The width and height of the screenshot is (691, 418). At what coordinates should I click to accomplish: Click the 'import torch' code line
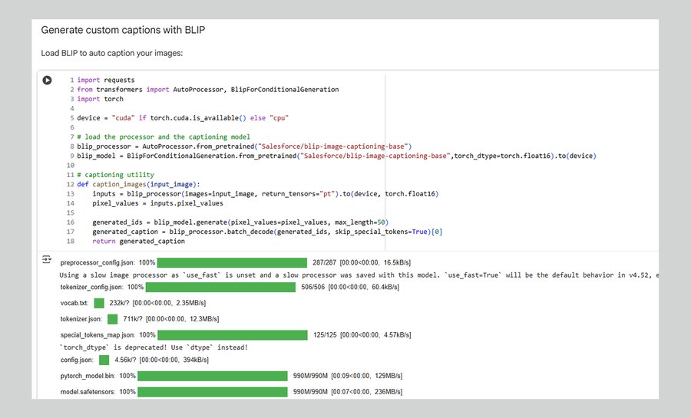tap(100, 99)
